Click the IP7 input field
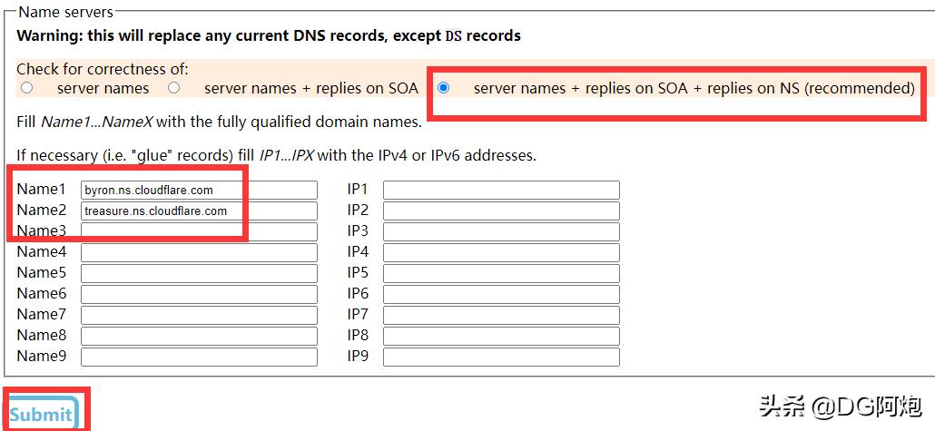This screenshot has height=431, width=935. [x=501, y=315]
